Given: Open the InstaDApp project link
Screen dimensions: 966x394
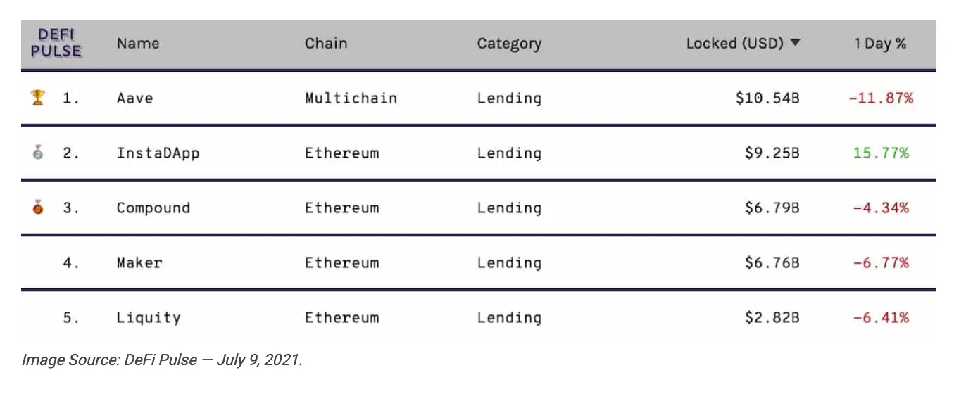Looking at the screenshot, I should [158, 153].
